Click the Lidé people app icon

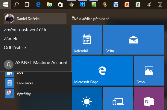[10, 74]
